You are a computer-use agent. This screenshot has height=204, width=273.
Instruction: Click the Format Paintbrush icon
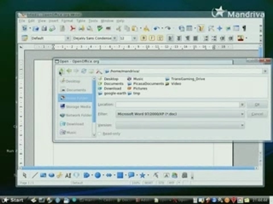tap(146, 28)
